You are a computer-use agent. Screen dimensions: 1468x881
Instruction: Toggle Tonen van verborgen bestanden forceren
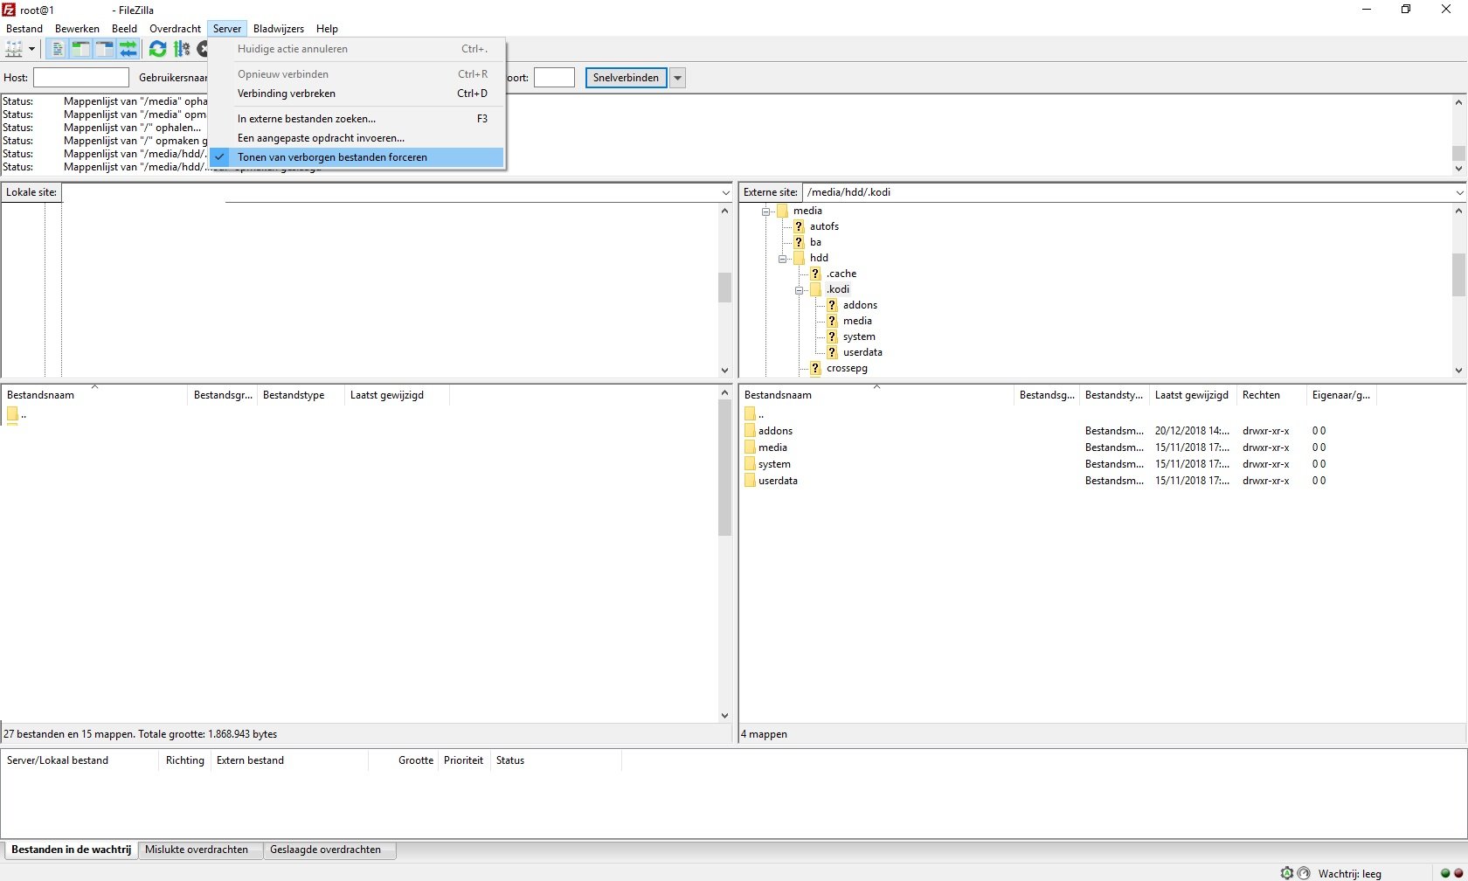332,157
